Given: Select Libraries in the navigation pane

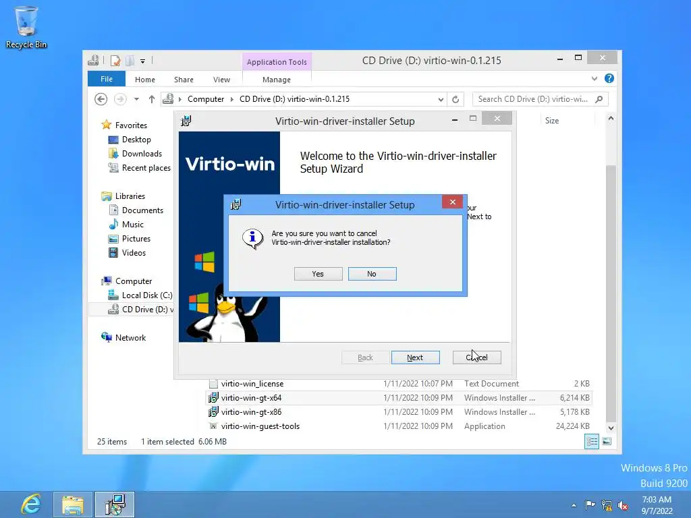Looking at the screenshot, I should (x=130, y=196).
